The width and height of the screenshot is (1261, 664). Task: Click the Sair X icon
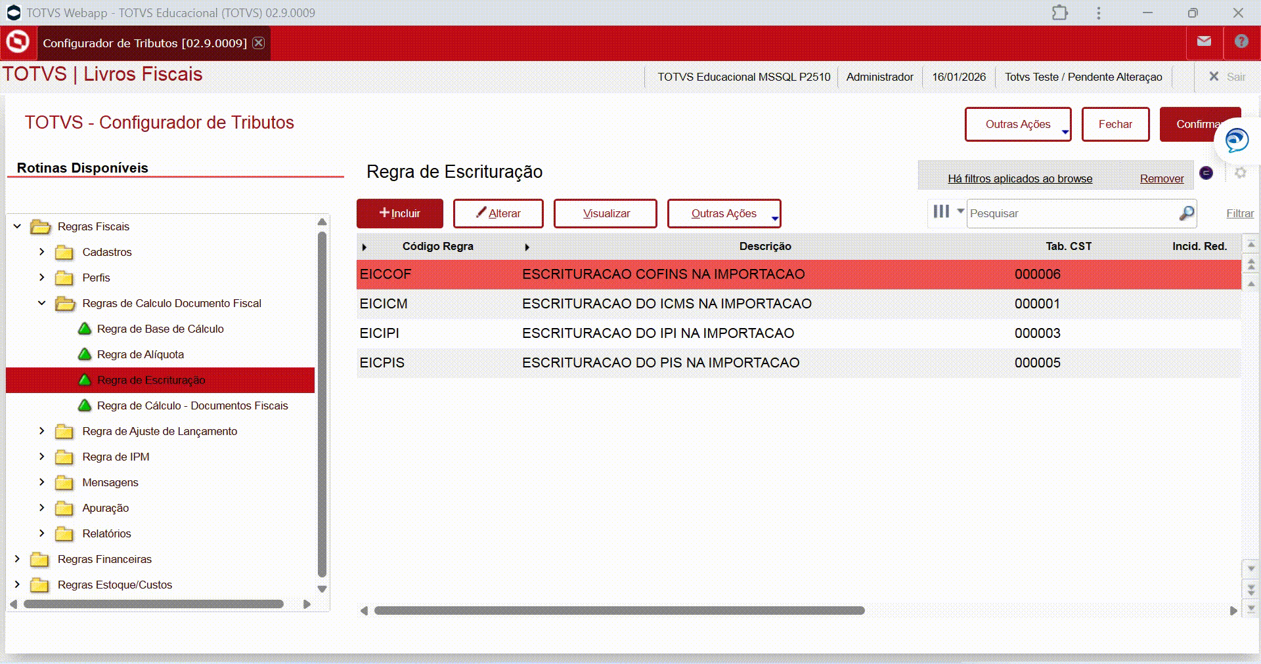tap(1214, 77)
